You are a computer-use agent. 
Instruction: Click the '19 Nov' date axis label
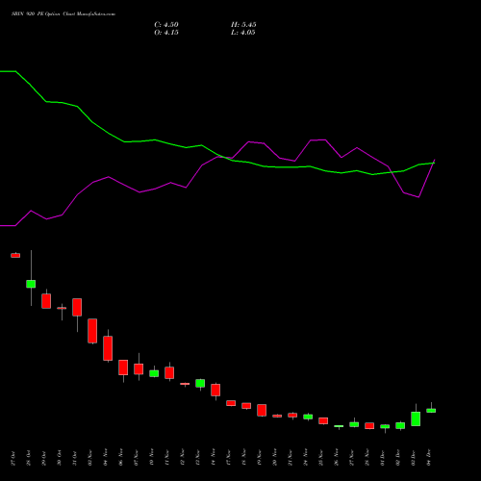260,458
